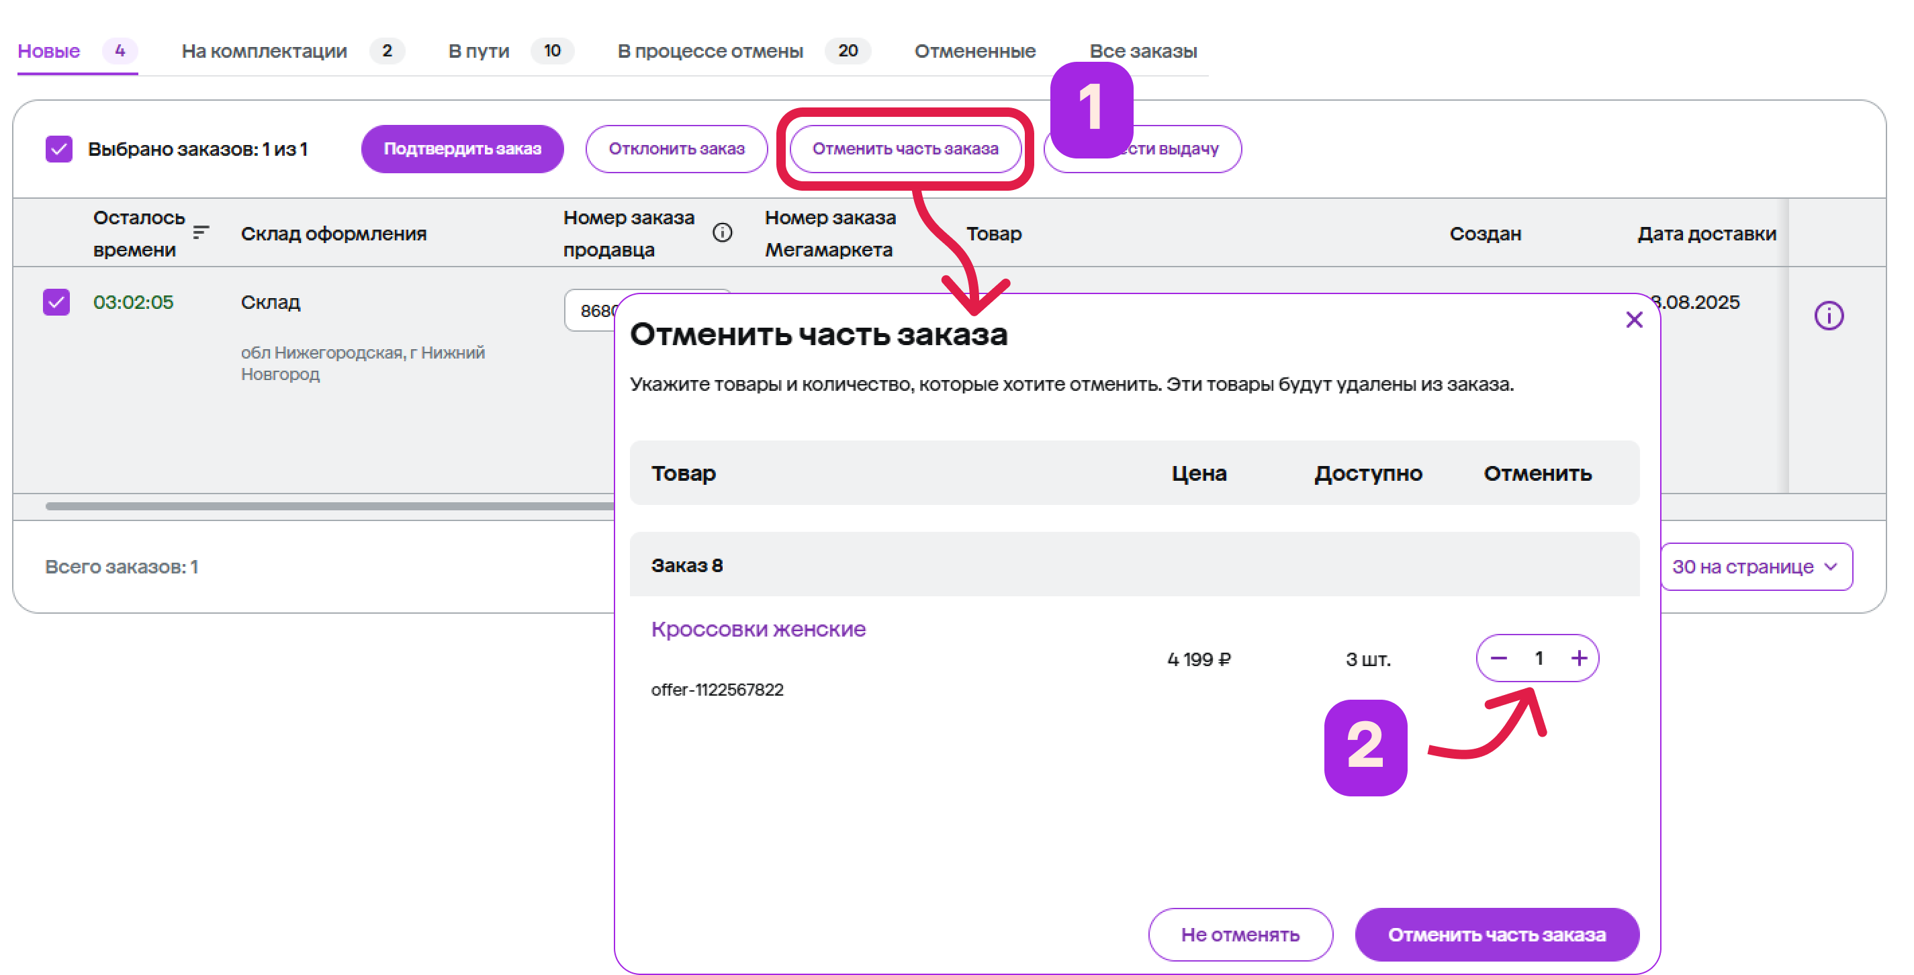1914x975 pixels.
Task: Open order info icon in row
Action: (x=1829, y=316)
